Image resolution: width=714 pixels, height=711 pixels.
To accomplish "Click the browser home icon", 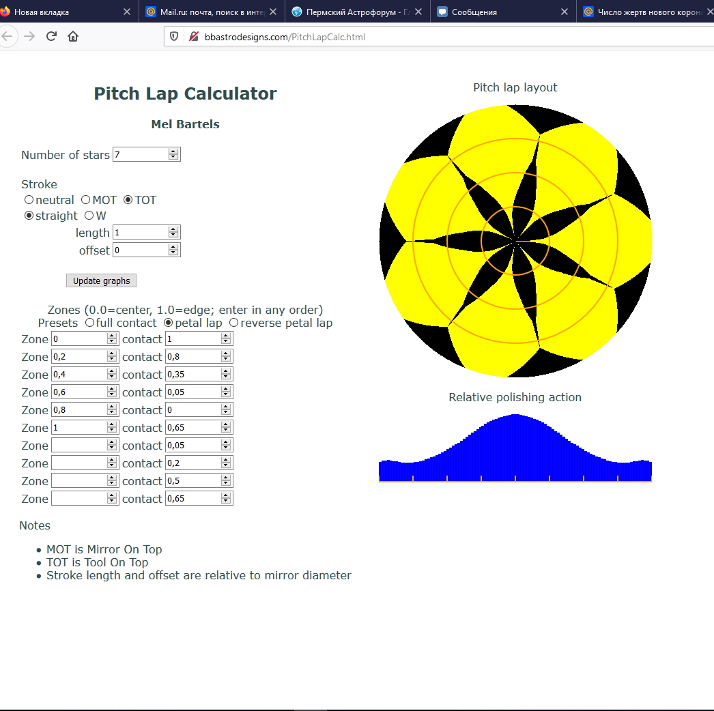I will 73,37.
